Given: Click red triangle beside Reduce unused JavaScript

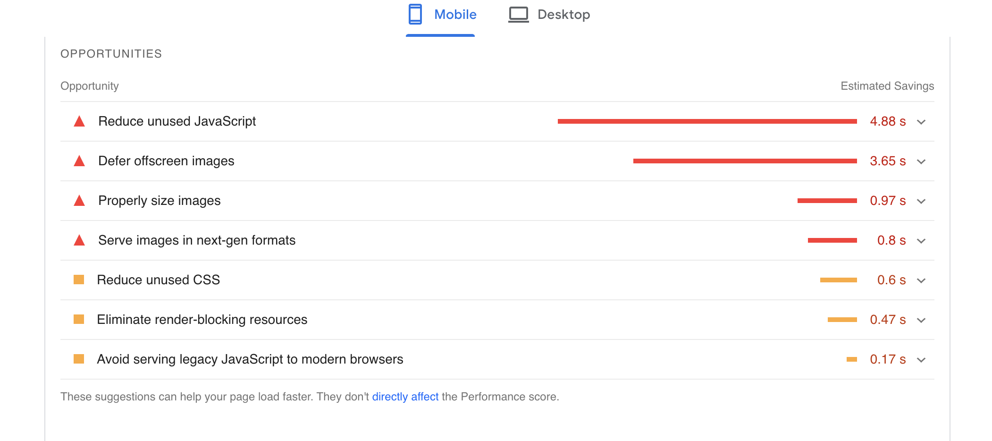Looking at the screenshot, I should click(x=79, y=122).
